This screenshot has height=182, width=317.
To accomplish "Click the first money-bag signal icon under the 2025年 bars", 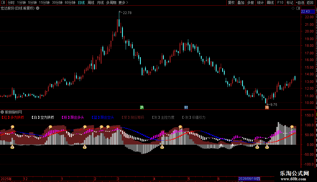I will coord(12,147).
